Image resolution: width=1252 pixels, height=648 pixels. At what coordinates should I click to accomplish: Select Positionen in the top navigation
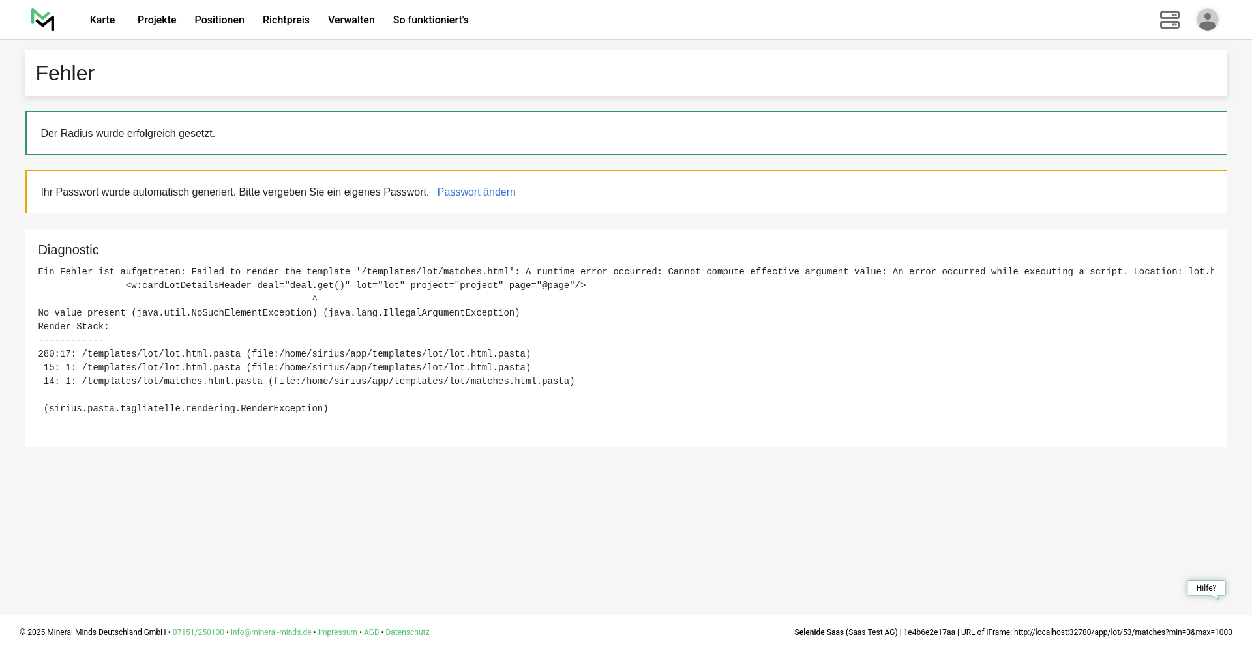tap(219, 20)
